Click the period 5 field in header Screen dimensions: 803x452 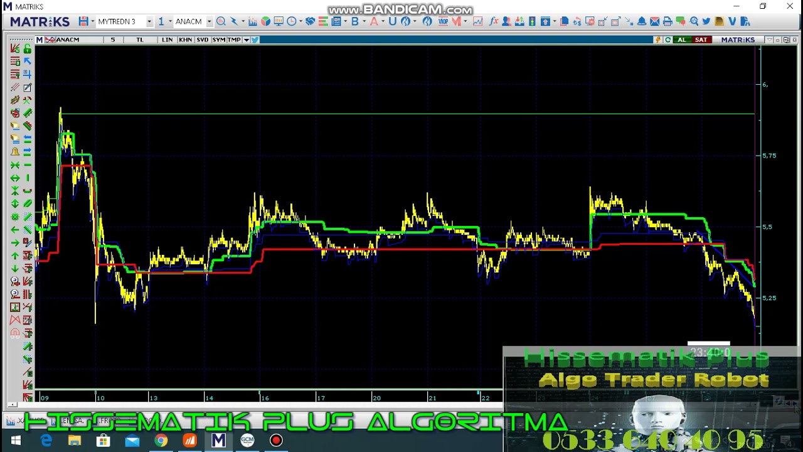[x=113, y=40]
